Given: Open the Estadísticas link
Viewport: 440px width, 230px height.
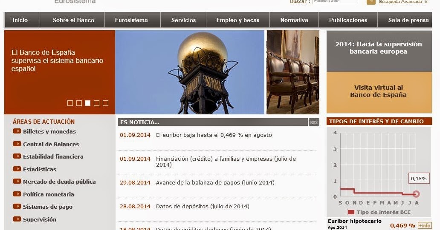Looking at the screenshot, I should [x=40, y=169].
